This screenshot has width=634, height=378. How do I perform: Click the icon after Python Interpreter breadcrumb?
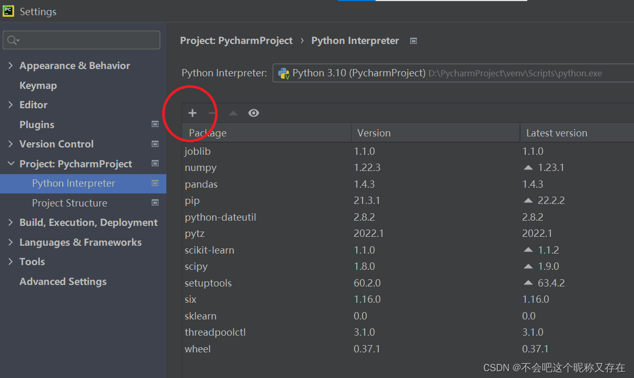(x=413, y=41)
